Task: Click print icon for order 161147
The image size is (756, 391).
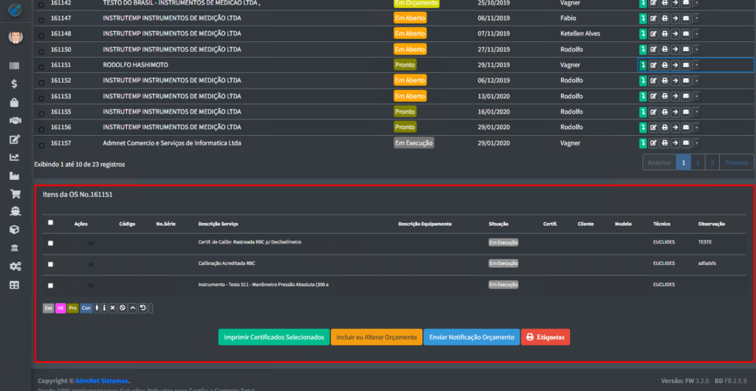Action: (664, 18)
